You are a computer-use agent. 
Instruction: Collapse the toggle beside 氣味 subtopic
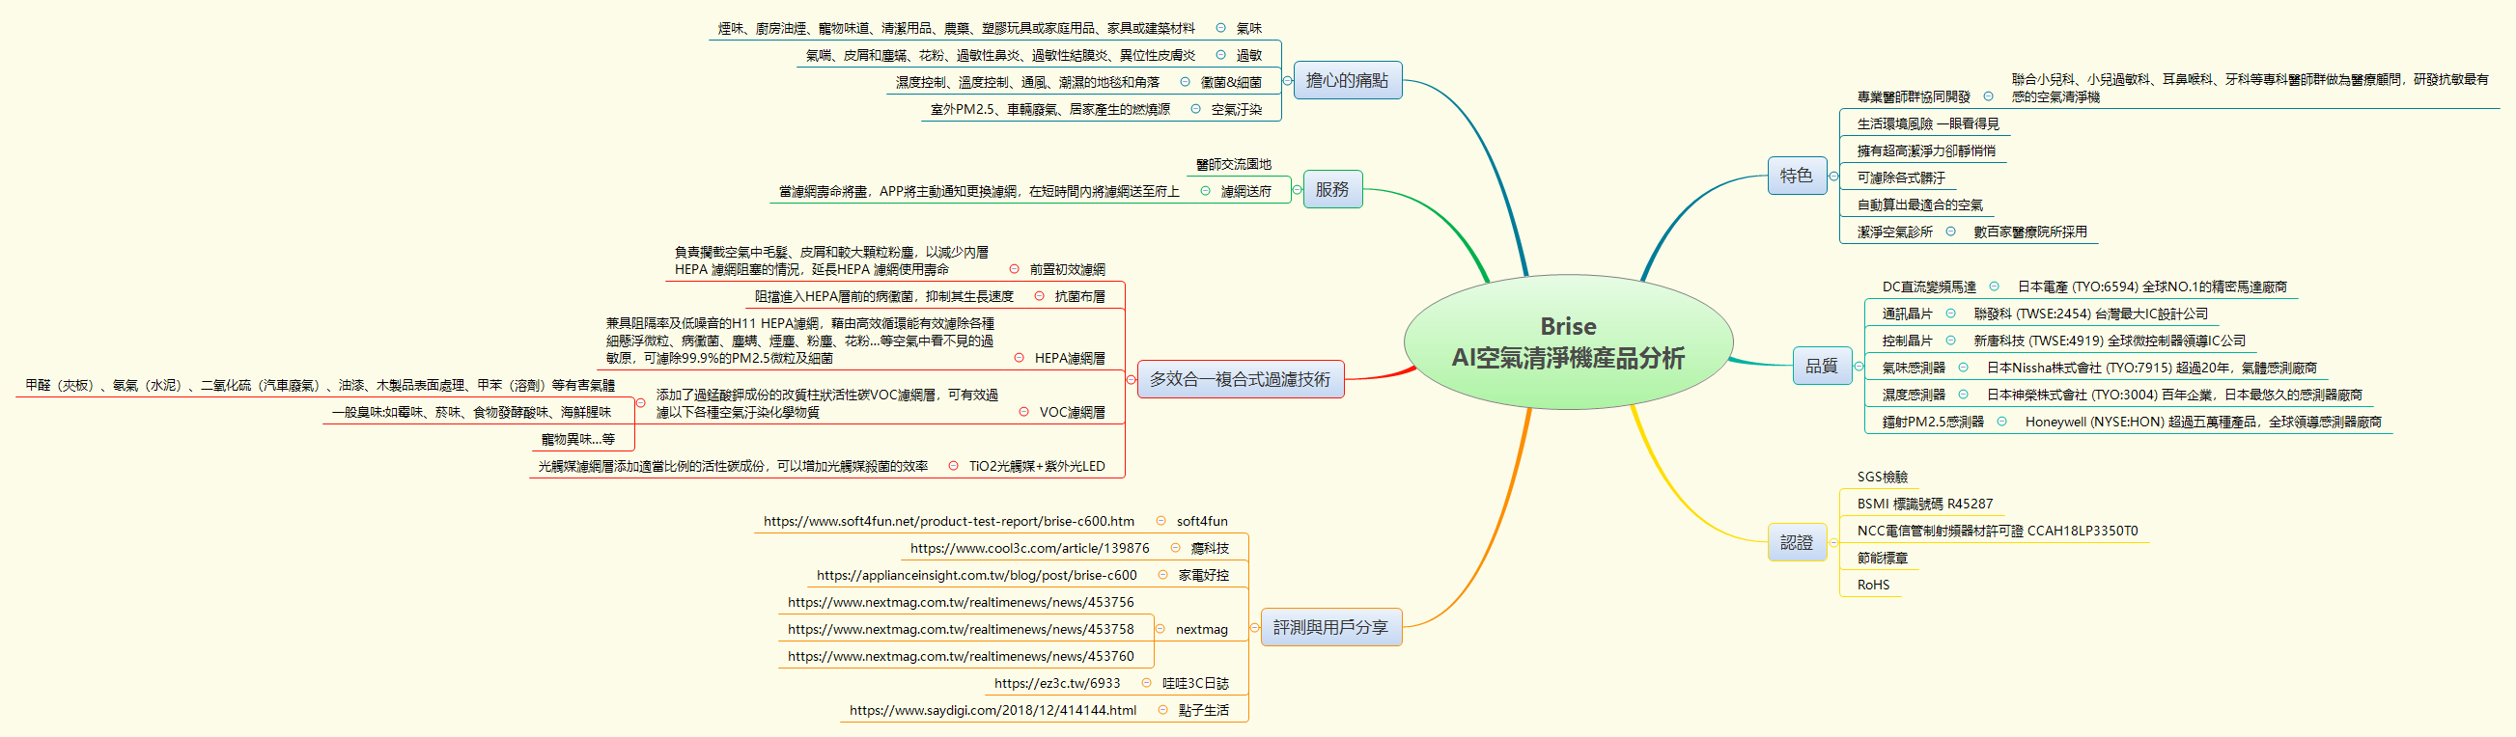pyautogui.click(x=1221, y=27)
